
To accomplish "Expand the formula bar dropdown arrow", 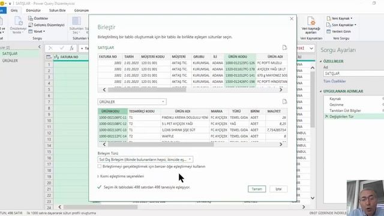I will coord(311,48).
